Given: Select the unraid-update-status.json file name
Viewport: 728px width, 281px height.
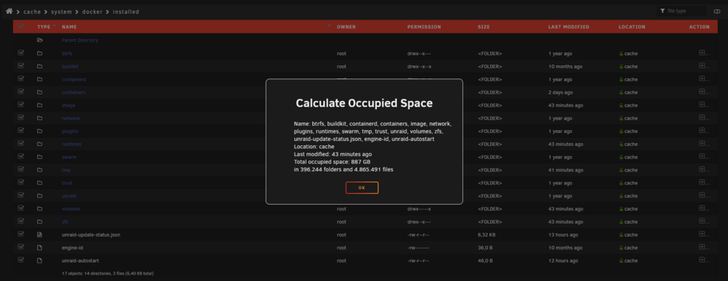Looking at the screenshot, I should pos(91,235).
